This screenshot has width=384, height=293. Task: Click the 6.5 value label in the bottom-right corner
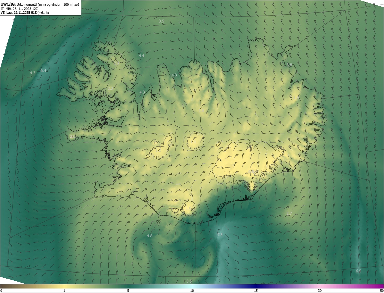[358, 271]
